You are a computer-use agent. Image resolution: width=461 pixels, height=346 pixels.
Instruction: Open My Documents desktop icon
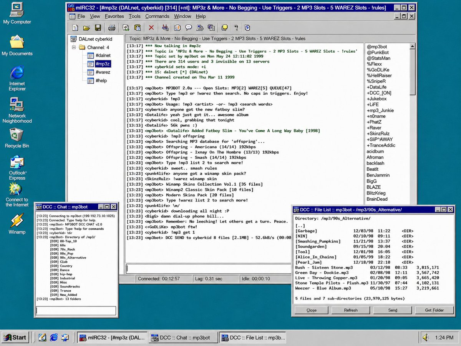(17, 45)
